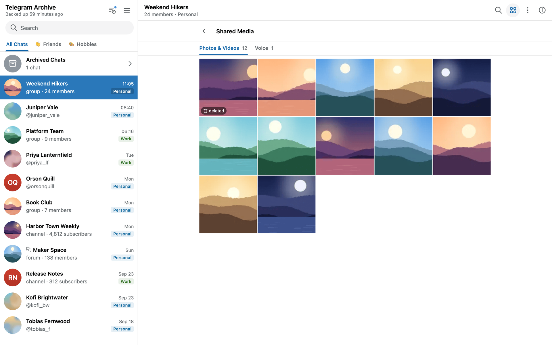Toggle the shared media grid view icon
Viewport: 552px width, 345px height.
click(513, 10)
